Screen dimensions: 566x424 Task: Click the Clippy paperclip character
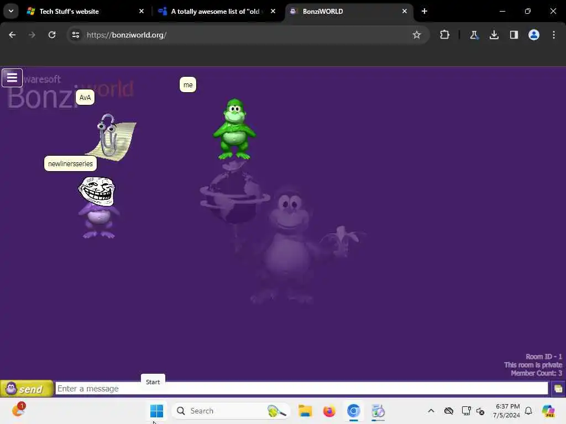coord(111,136)
